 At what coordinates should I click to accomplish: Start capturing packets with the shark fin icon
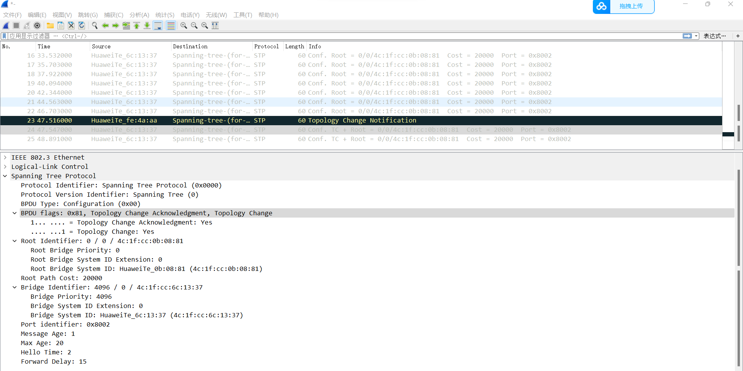6,26
